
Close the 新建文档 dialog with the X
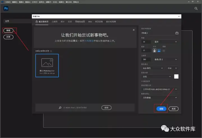click(179, 16)
